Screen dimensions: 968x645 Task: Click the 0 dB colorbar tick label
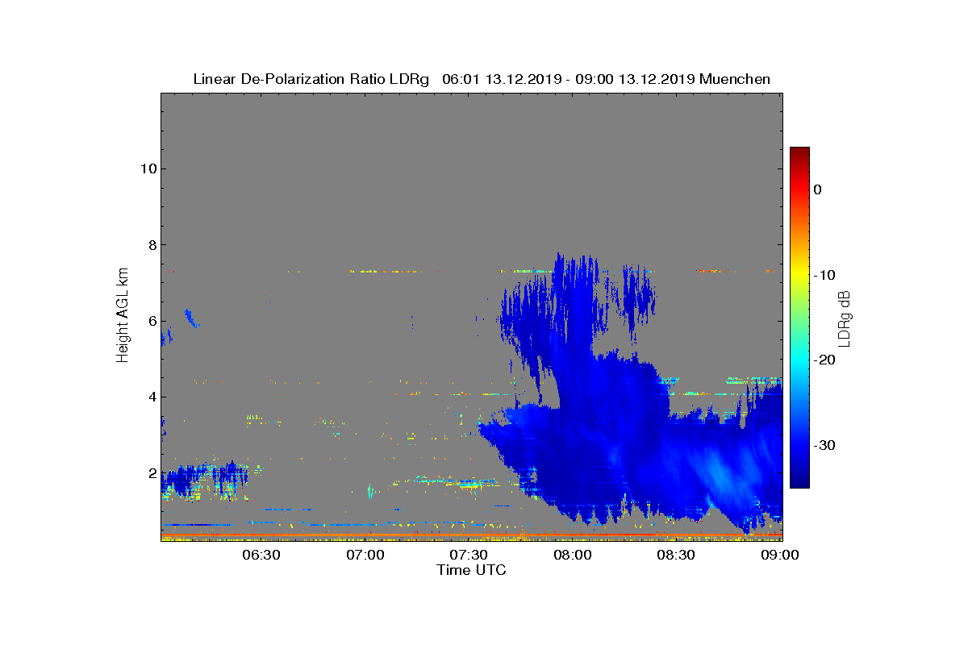pyautogui.click(x=817, y=189)
